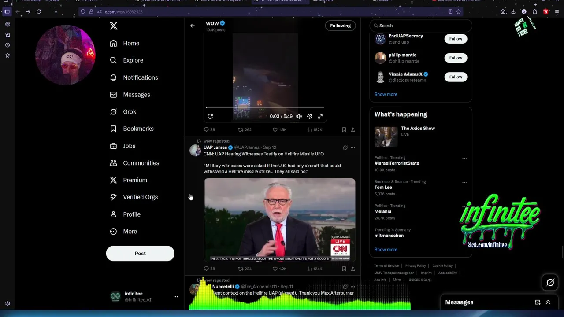Like the post with 1.5K likes
Screen dimensions: 564x317
coord(279,130)
